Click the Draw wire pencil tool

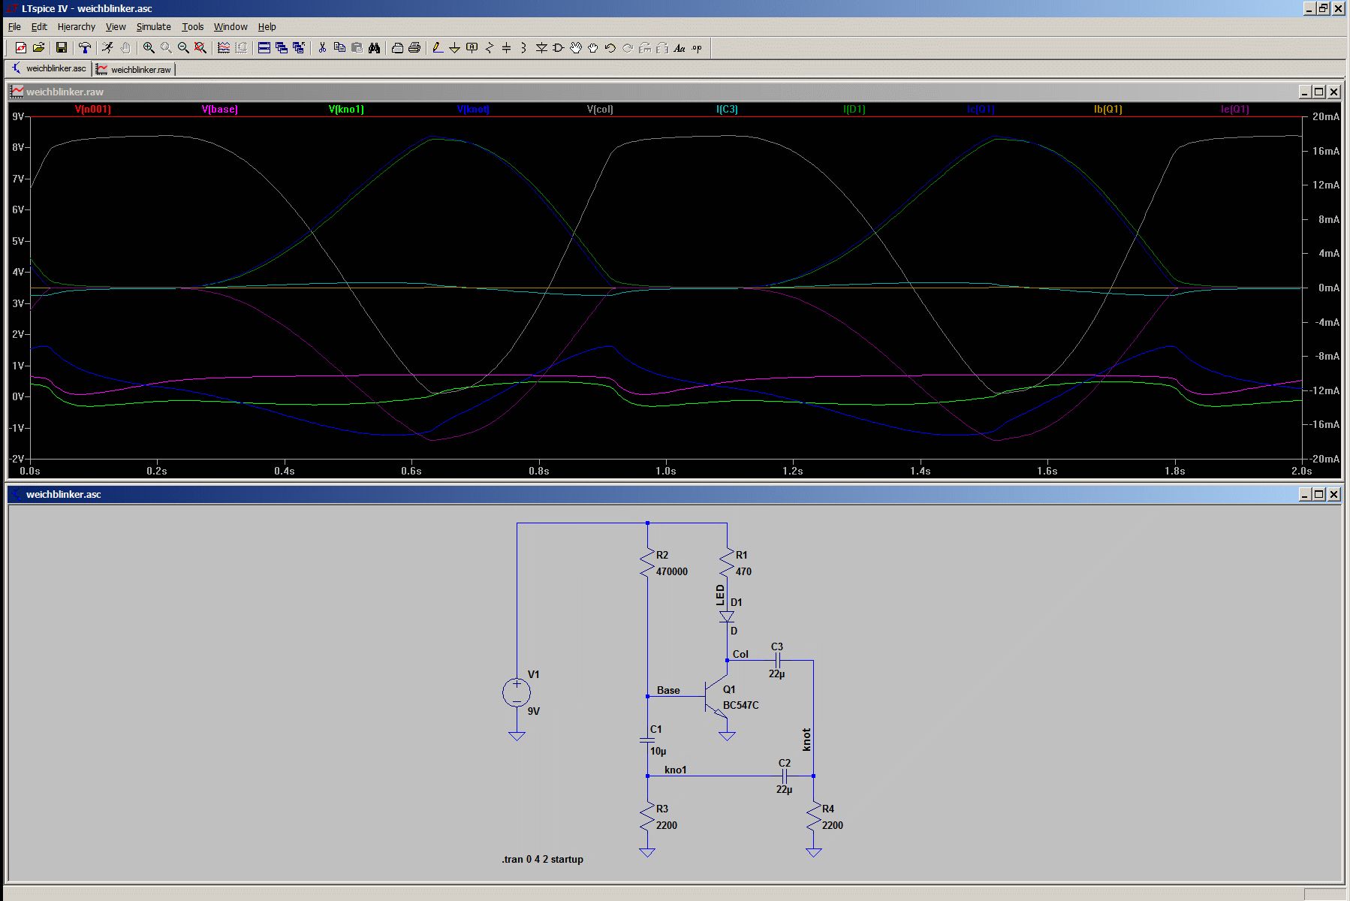(437, 48)
